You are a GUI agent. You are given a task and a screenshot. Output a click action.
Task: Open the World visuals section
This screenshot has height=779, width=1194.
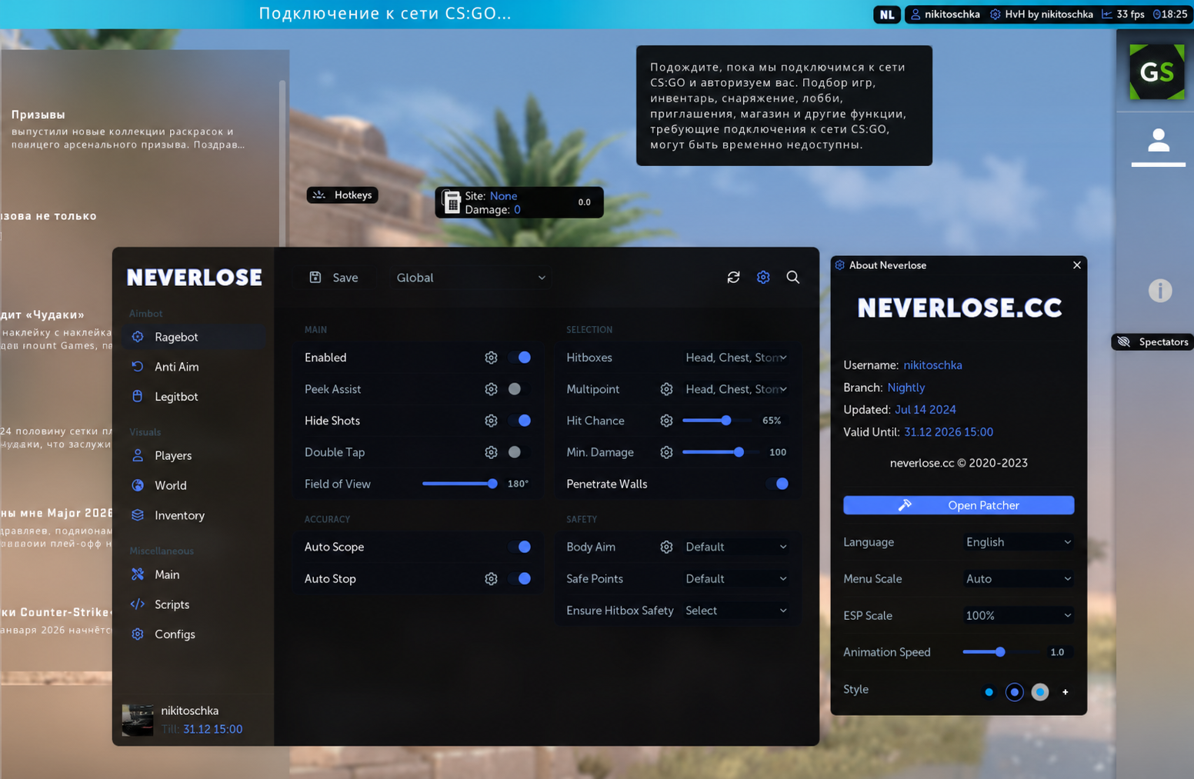coord(194,485)
